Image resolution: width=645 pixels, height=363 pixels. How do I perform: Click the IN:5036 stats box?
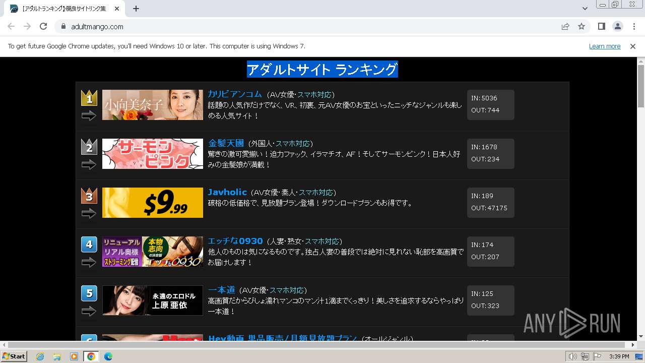pos(490,105)
